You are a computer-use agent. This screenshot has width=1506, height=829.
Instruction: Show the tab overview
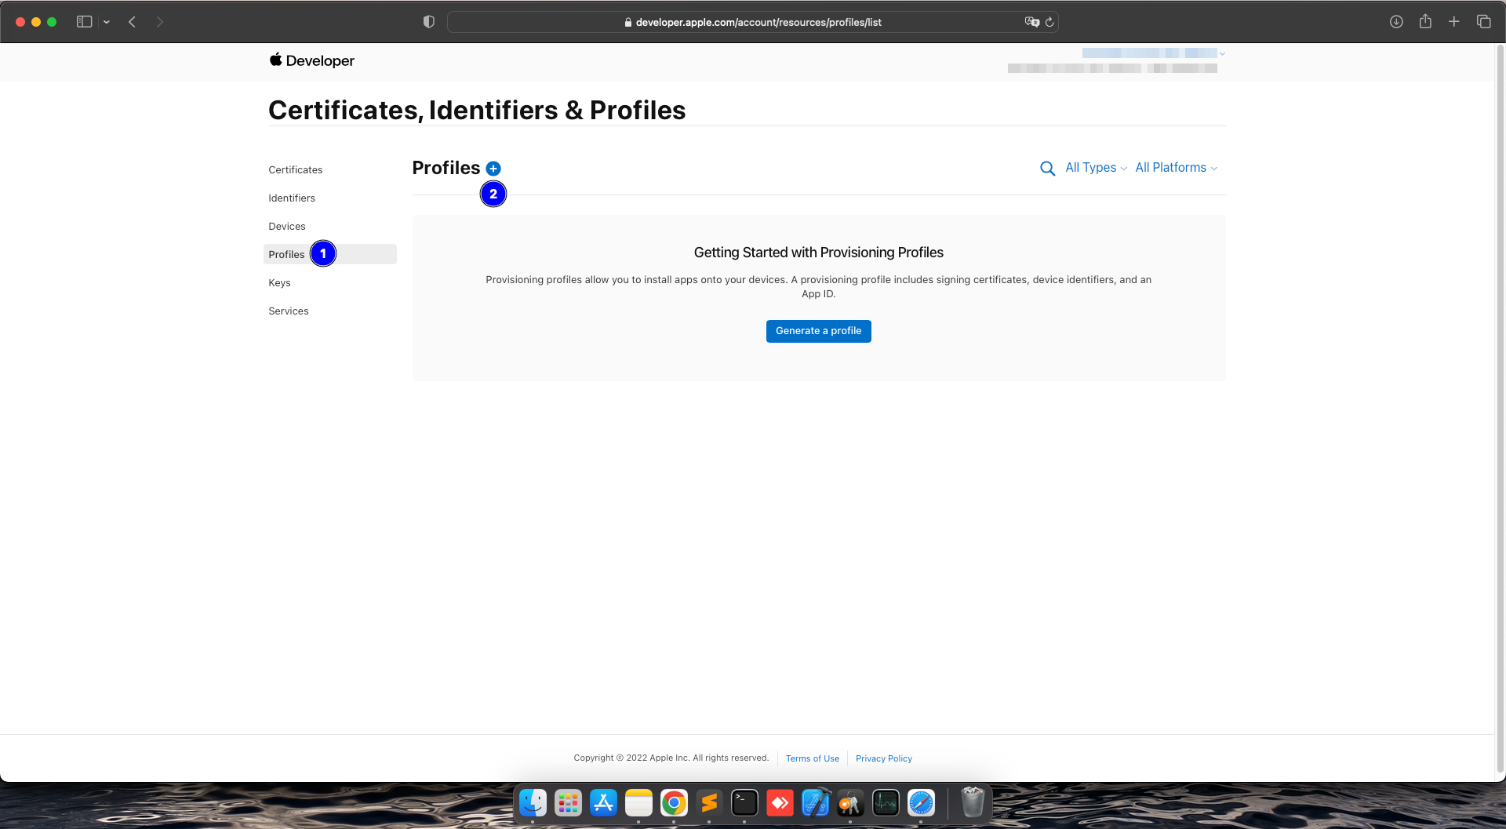pyautogui.click(x=1484, y=22)
